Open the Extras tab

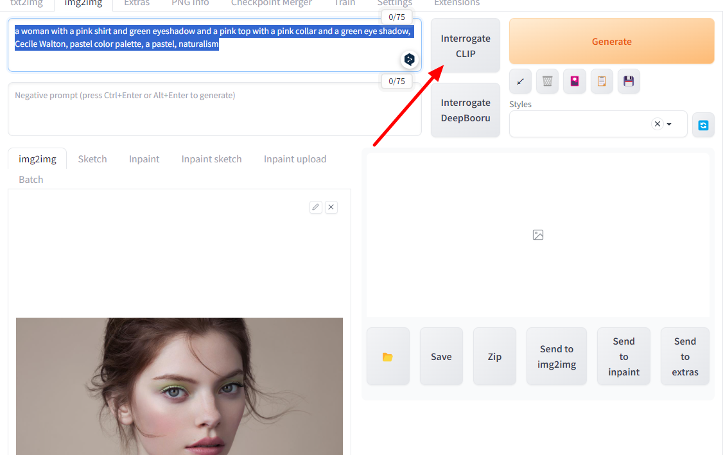137,3
